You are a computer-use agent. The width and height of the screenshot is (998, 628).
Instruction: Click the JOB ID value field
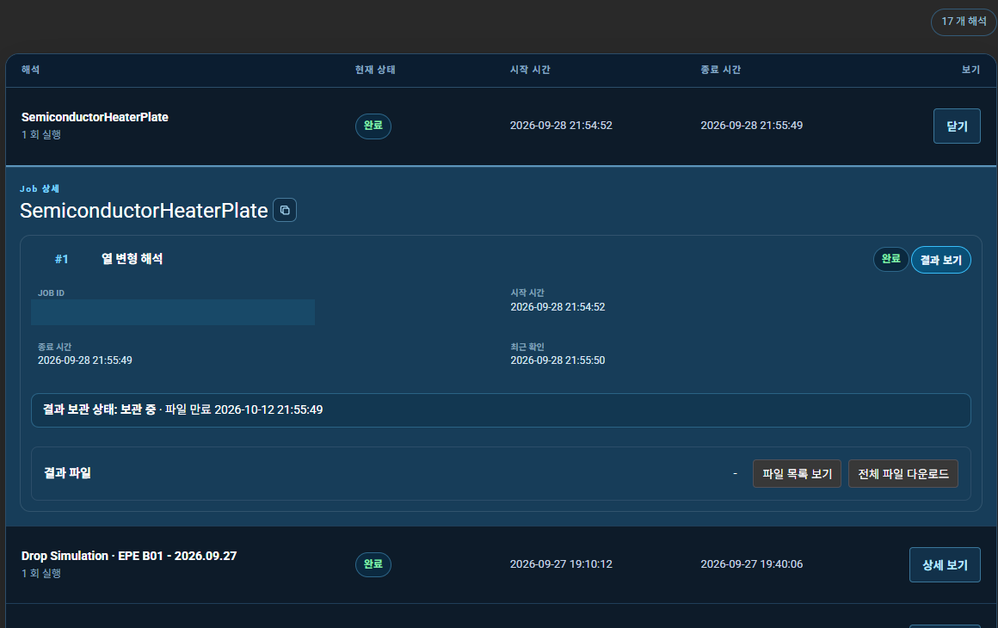(173, 312)
